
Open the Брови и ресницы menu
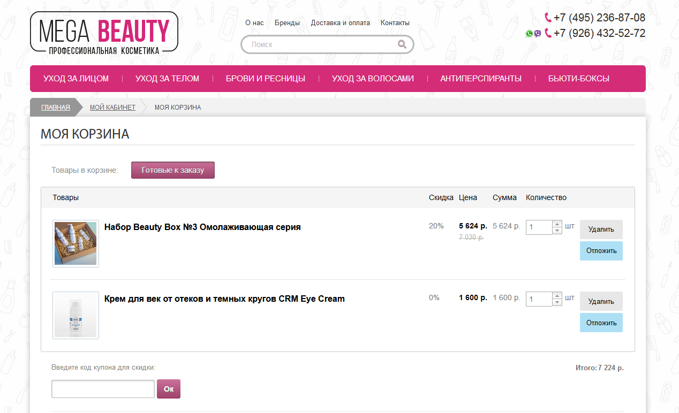coord(266,79)
